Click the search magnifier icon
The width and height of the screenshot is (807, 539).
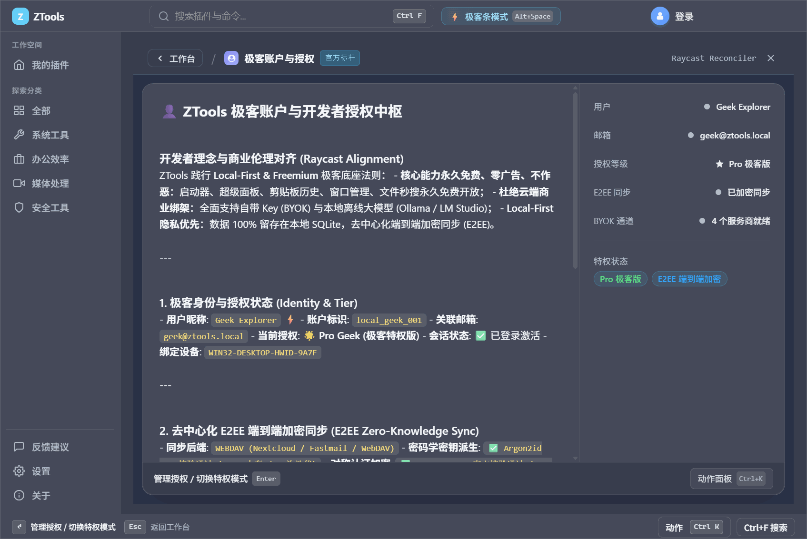(164, 16)
